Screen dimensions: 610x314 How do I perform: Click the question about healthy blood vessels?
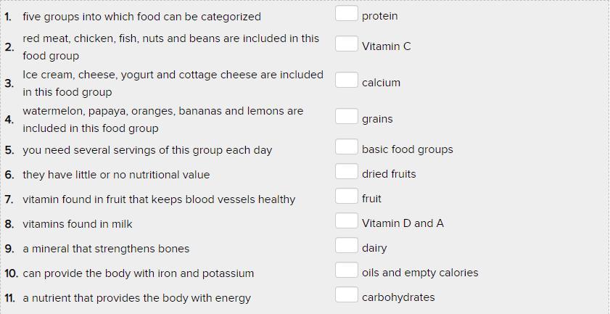[x=159, y=199]
